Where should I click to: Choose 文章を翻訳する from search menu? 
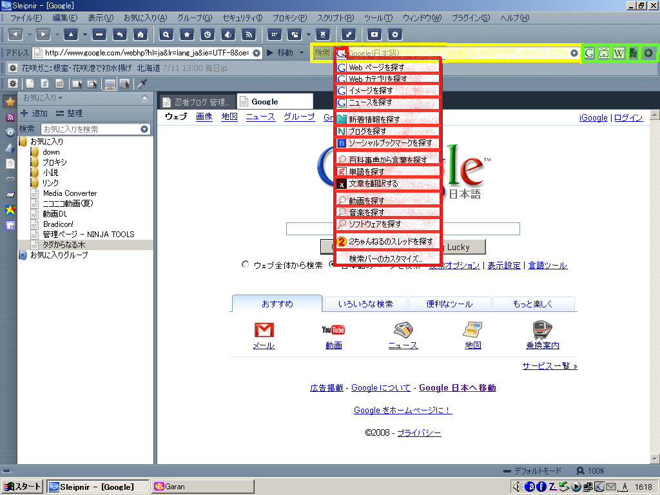pos(387,184)
